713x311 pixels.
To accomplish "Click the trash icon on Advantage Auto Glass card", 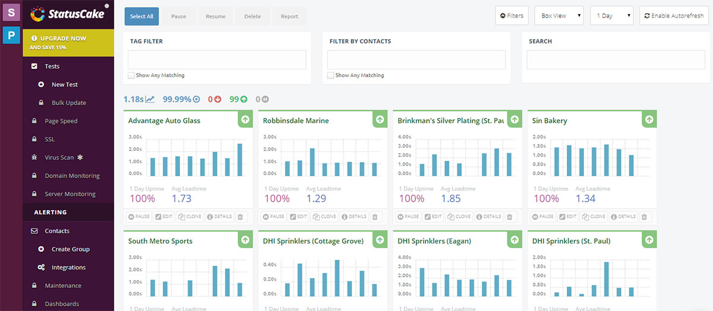I will coord(240,217).
